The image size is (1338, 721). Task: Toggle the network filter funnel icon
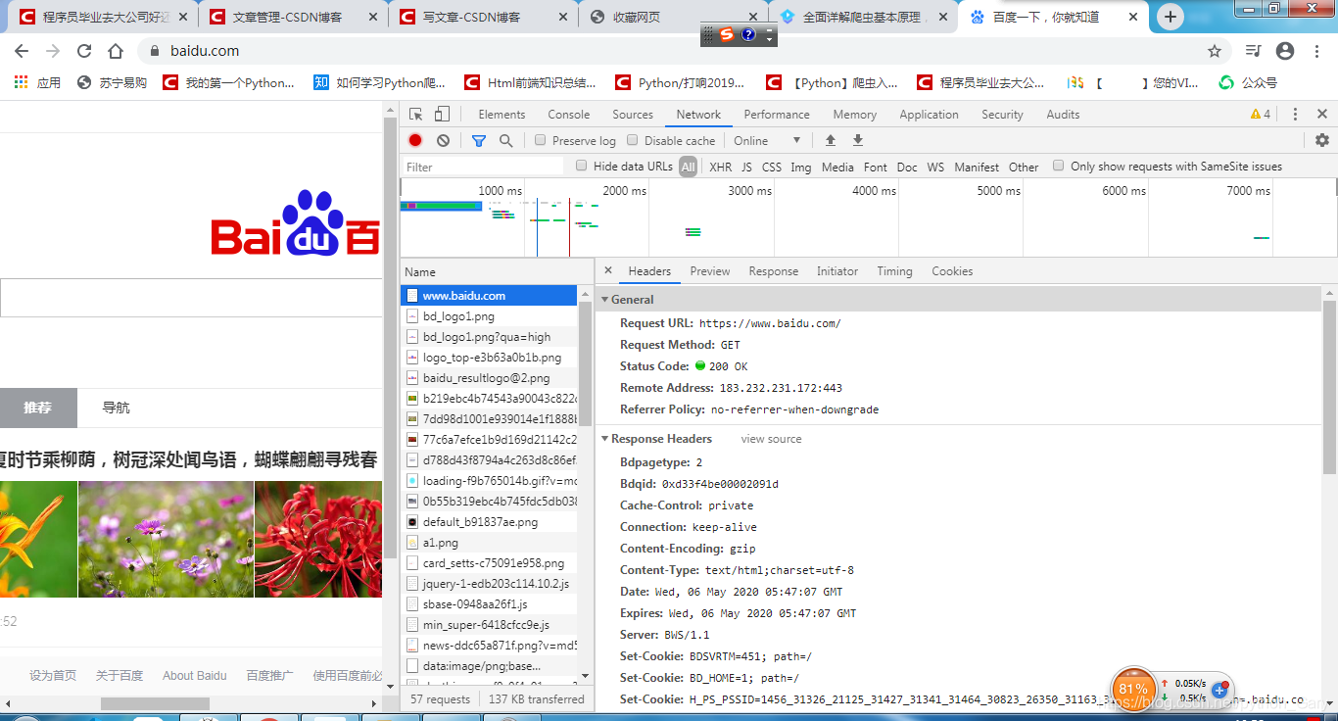(x=479, y=140)
